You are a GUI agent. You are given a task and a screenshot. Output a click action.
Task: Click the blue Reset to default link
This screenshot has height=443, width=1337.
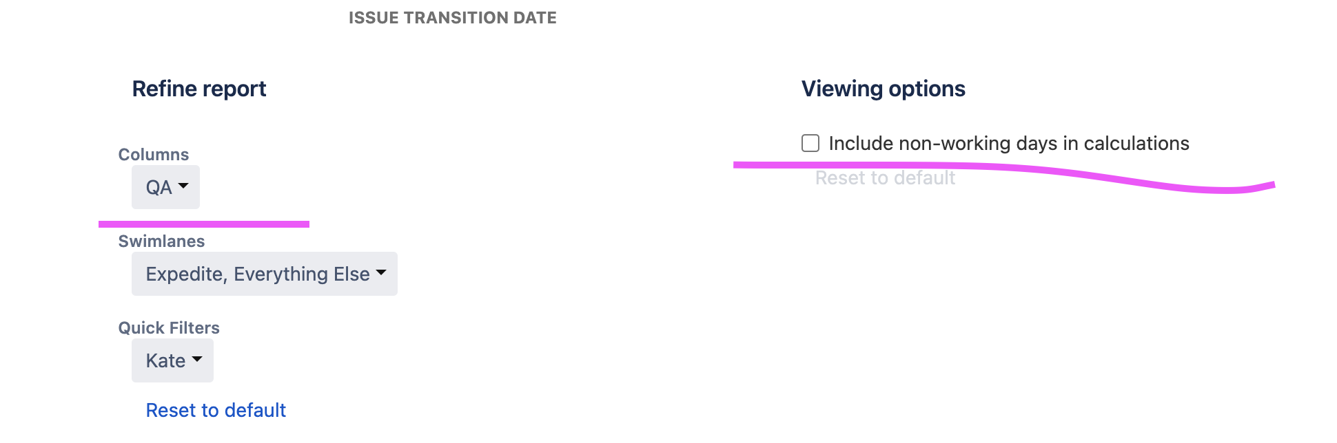click(216, 410)
